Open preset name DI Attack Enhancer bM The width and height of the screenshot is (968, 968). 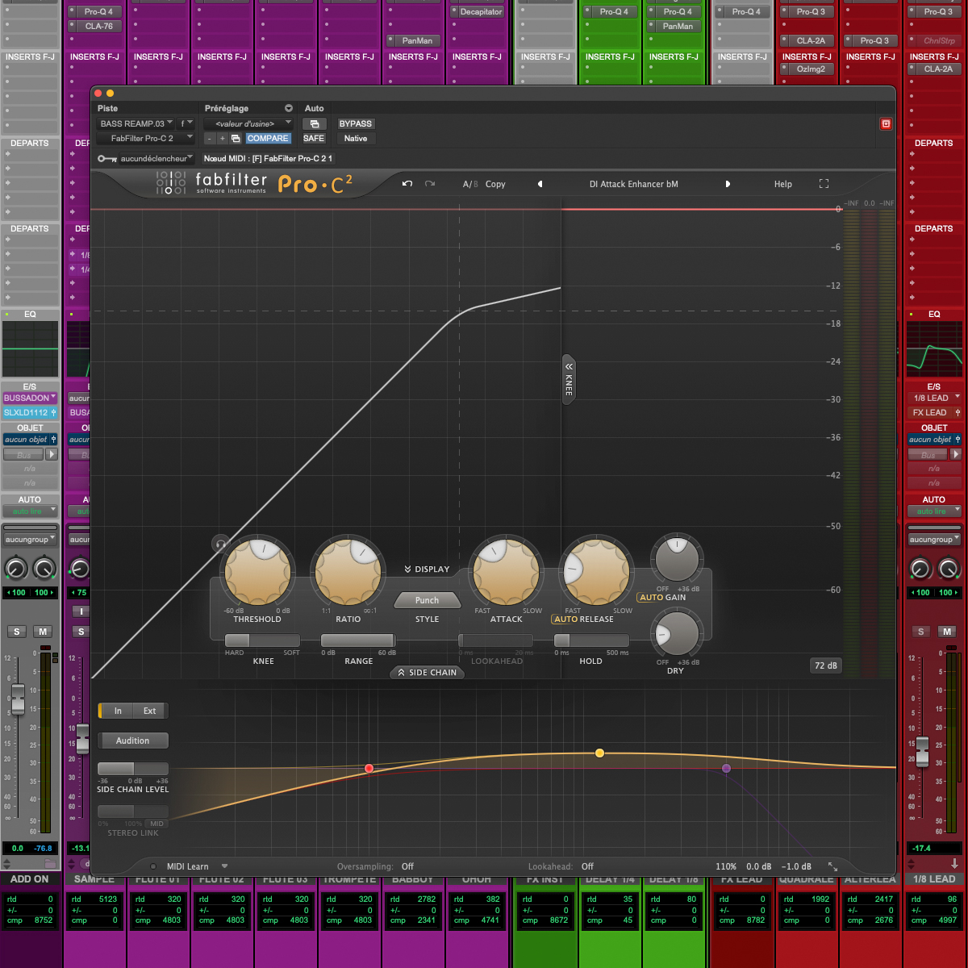point(633,184)
